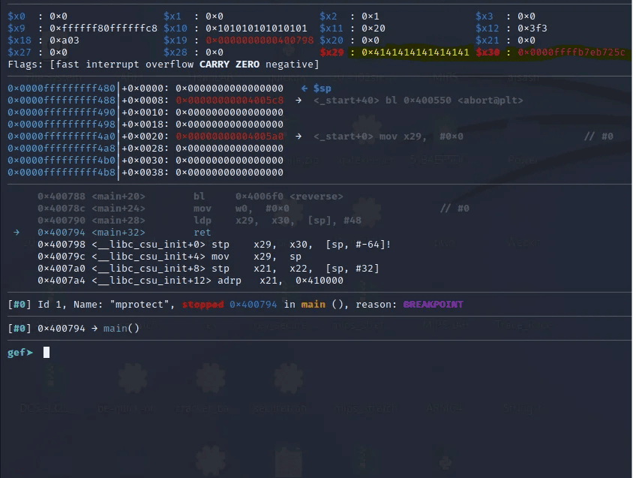Click stack address 0x0000fffffffff488
The height and width of the screenshot is (478, 636).
pos(61,101)
